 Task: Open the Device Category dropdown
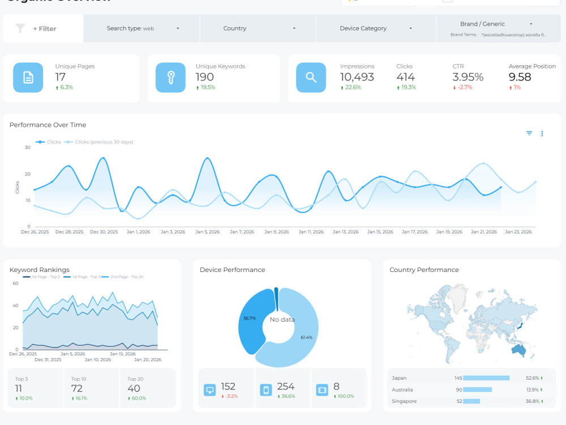coord(376,28)
